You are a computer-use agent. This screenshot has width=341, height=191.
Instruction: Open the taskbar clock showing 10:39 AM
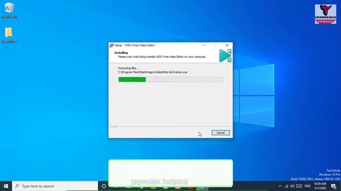click(x=320, y=186)
